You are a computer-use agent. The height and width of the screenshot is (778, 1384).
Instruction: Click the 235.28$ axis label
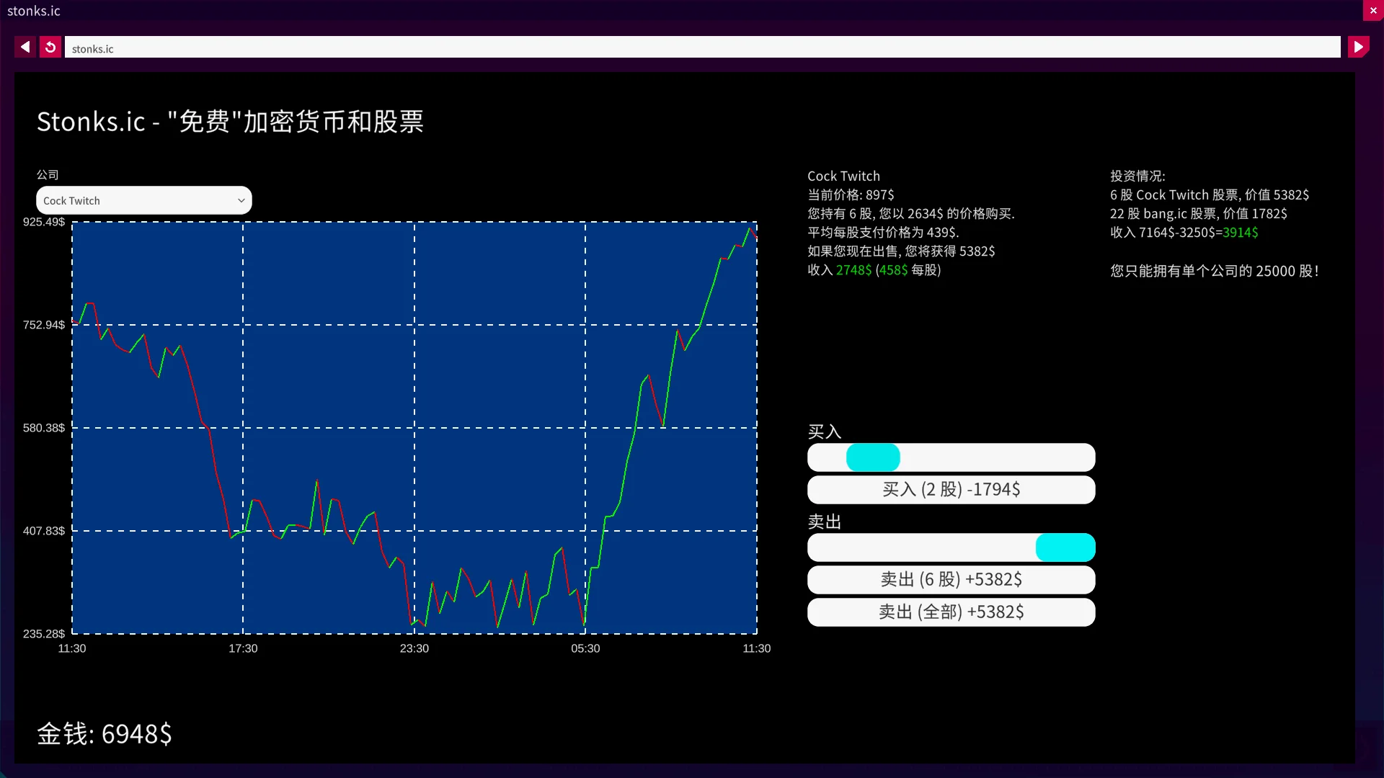pyautogui.click(x=44, y=634)
